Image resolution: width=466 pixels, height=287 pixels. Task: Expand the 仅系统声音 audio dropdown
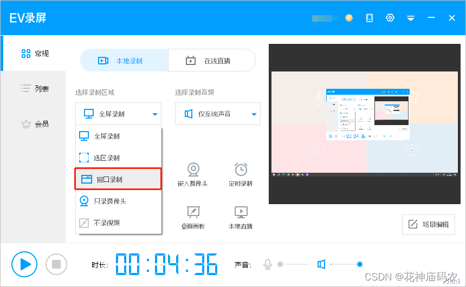tap(217, 114)
